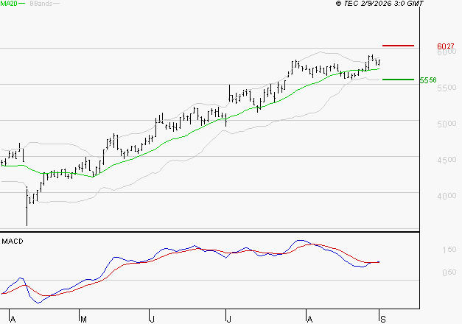The width and height of the screenshot is (462, 324).
Task: Click the 1.50 MACD axis label
Action: (x=449, y=250)
